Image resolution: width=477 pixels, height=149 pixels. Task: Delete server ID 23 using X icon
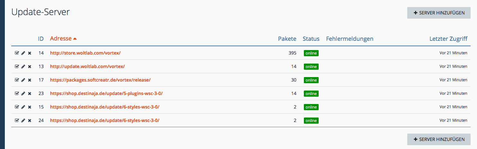[x=30, y=93]
